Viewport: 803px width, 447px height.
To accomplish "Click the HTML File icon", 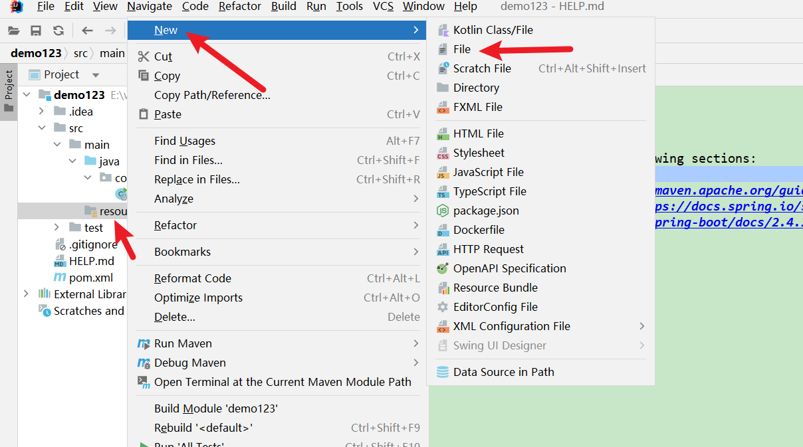I will coord(443,134).
